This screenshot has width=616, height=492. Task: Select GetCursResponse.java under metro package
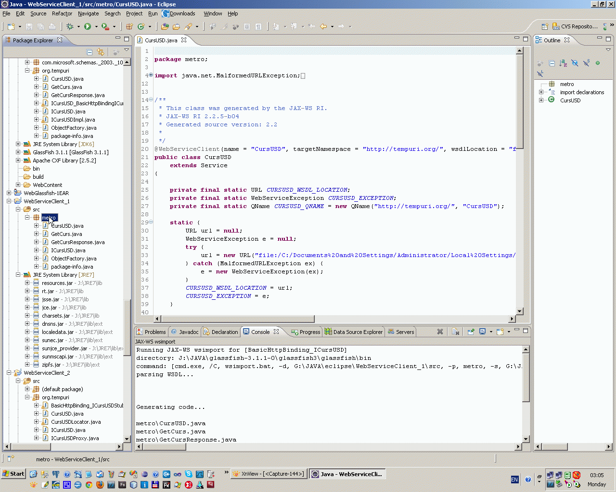pos(77,242)
